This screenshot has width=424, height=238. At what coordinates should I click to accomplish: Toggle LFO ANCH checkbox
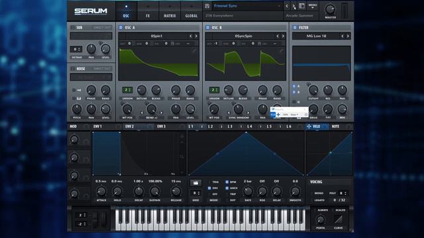click(227, 188)
